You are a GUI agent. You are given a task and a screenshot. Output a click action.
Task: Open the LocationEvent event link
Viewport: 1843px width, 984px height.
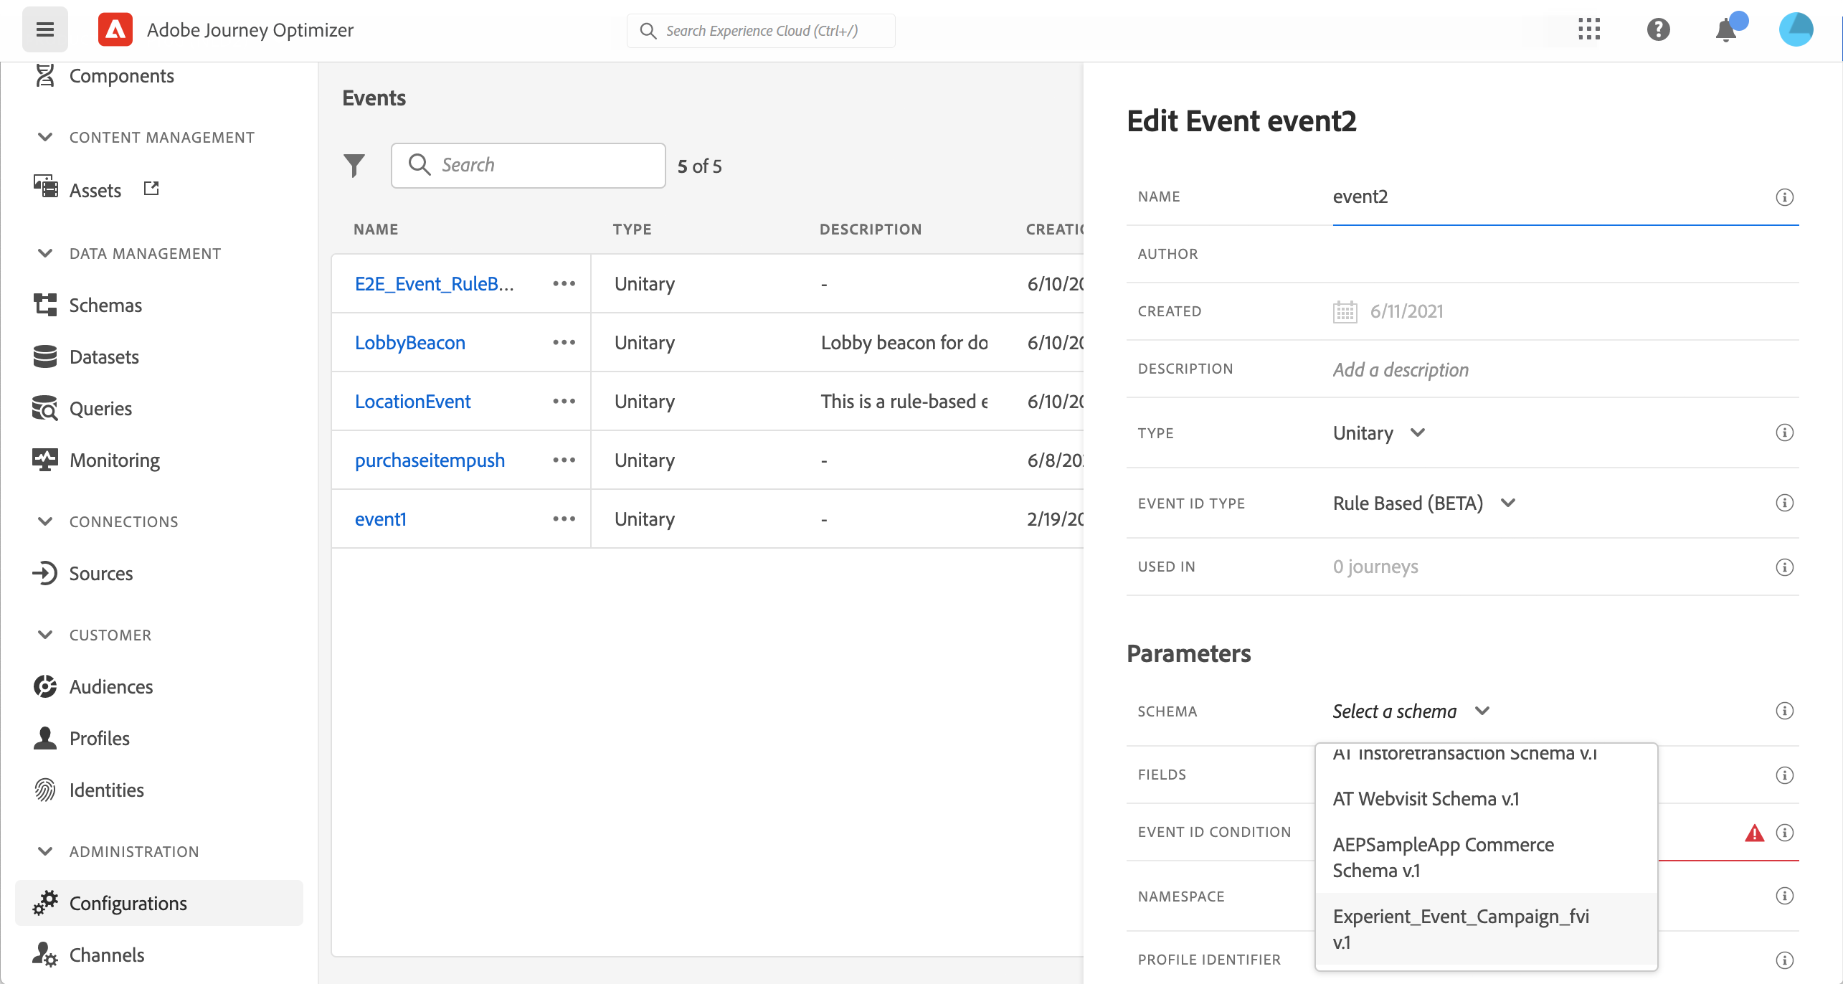click(412, 402)
